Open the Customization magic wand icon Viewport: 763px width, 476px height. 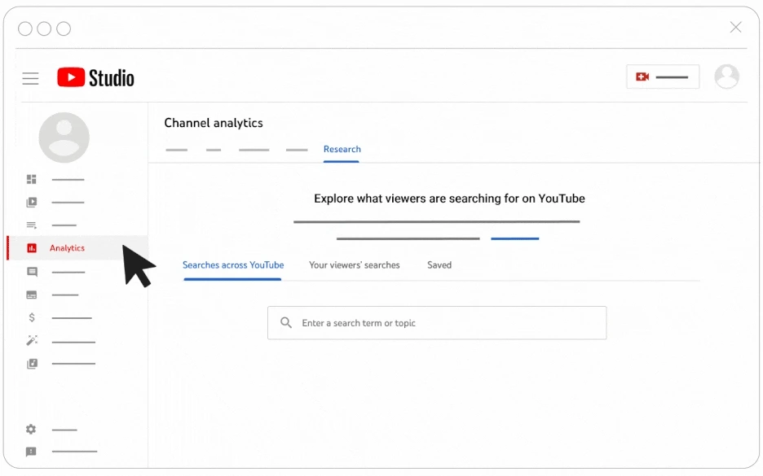tap(32, 340)
